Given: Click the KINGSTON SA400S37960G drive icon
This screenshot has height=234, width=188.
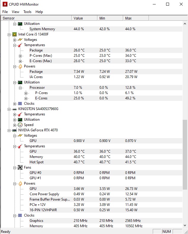Looking at the screenshot, I should tap(14, 109).
